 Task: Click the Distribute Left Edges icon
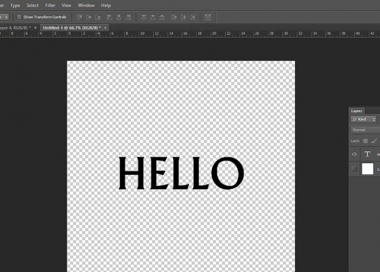pos(174,17)
